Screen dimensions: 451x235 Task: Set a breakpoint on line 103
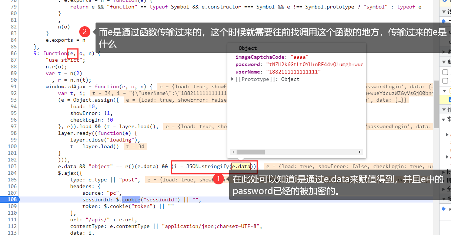click(x=12, y=166)
